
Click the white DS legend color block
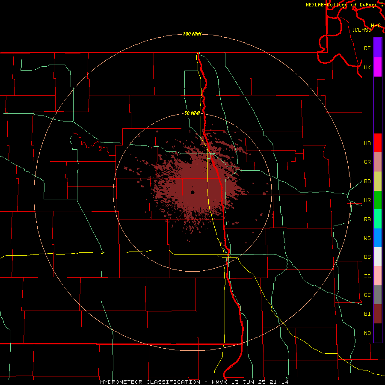pyautogui.click(x=378, y=257)
